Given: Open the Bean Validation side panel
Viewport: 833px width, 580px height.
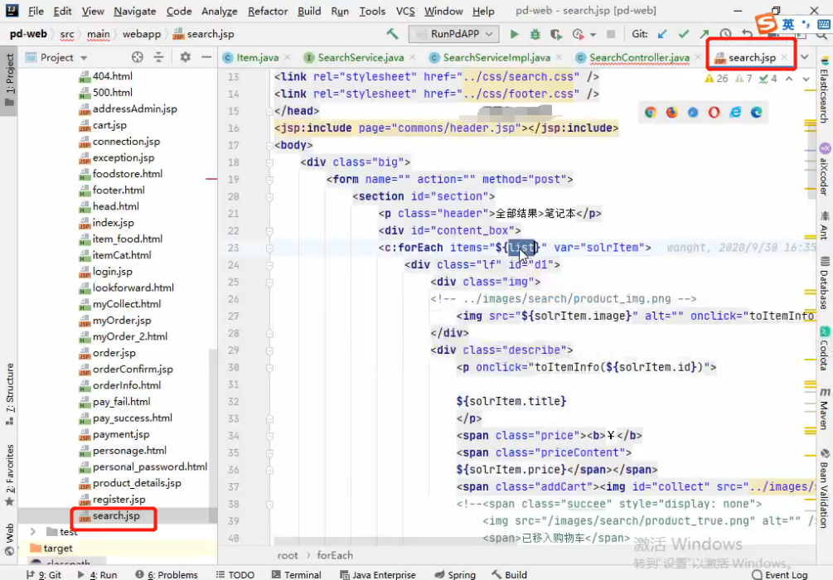Looking at the screenshot, I should pyautogui.click(x=825, y=489).
